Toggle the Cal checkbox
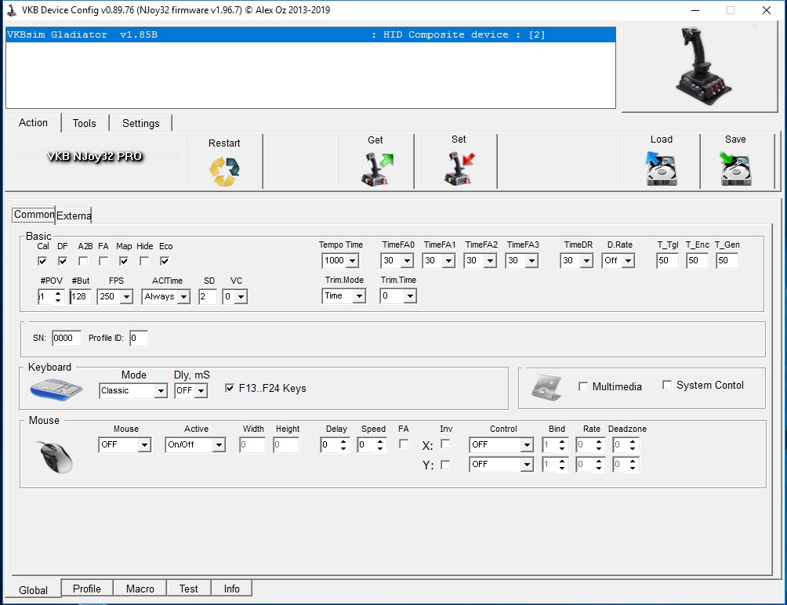The image size is (787, 605). (42, 261)
